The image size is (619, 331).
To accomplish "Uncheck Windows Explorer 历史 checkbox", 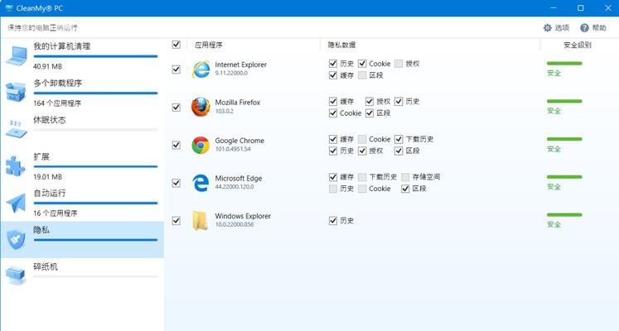I will (333, 221).
